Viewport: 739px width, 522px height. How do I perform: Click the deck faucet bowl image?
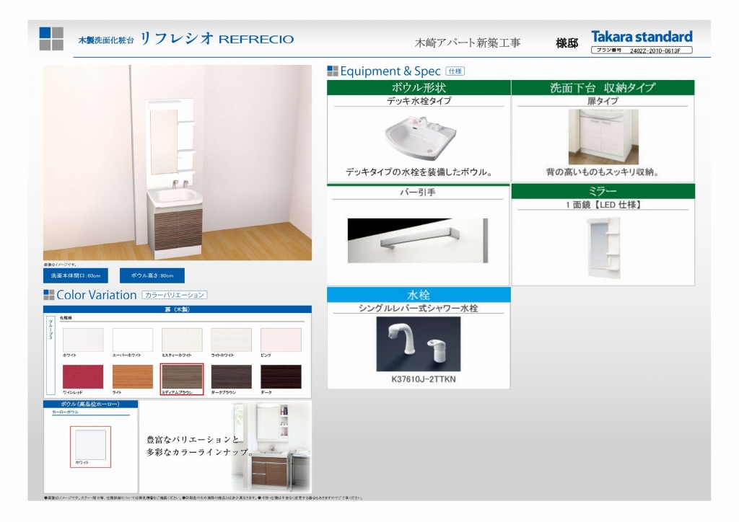click(419, 137)
